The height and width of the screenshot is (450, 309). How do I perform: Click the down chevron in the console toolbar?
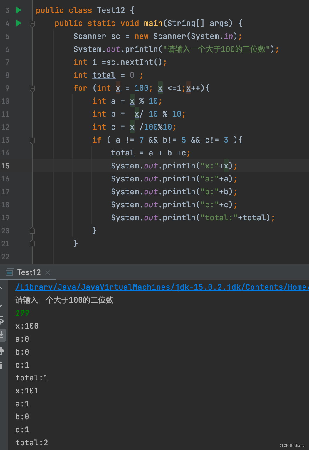[x=2, y=305]
